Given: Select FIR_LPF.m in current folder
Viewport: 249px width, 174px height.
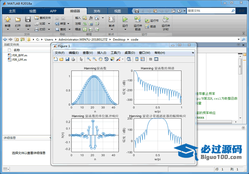Looking at the screenshot, I should [20, 60].
